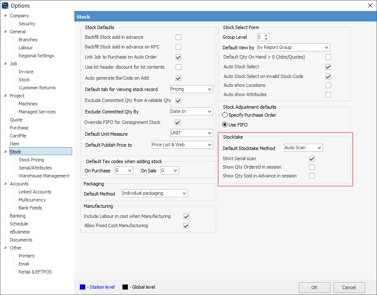Image resolution: width=377 pixels, height=295 pixels.
Task: Open Warehouse Management options page
Action: 44,176
